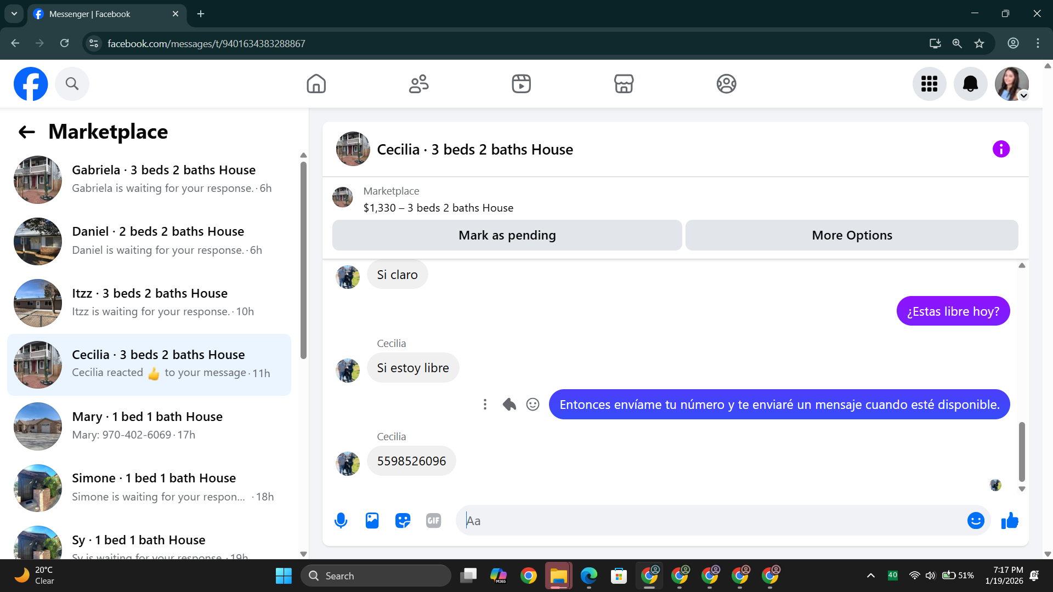Screen dimensions: 1053x592
Task: Expand the Chrome tab search dropdown
Action: pyautogui.click(x=14, y=14)
